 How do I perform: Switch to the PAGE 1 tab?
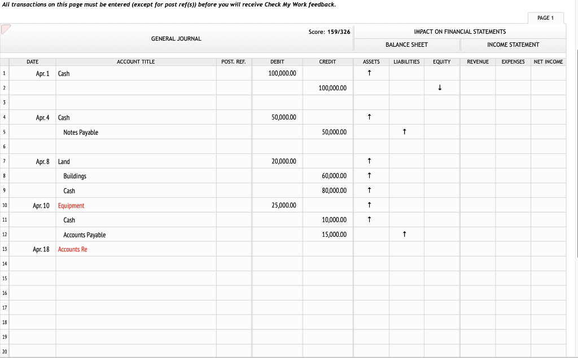point(545,17)
